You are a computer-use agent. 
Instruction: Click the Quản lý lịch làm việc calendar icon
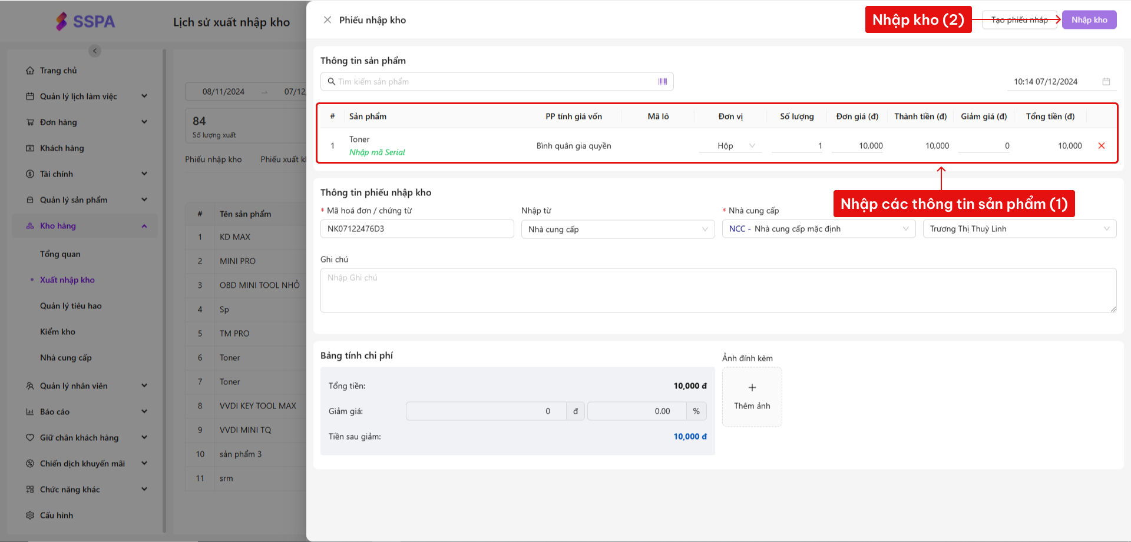click(30, 97)
